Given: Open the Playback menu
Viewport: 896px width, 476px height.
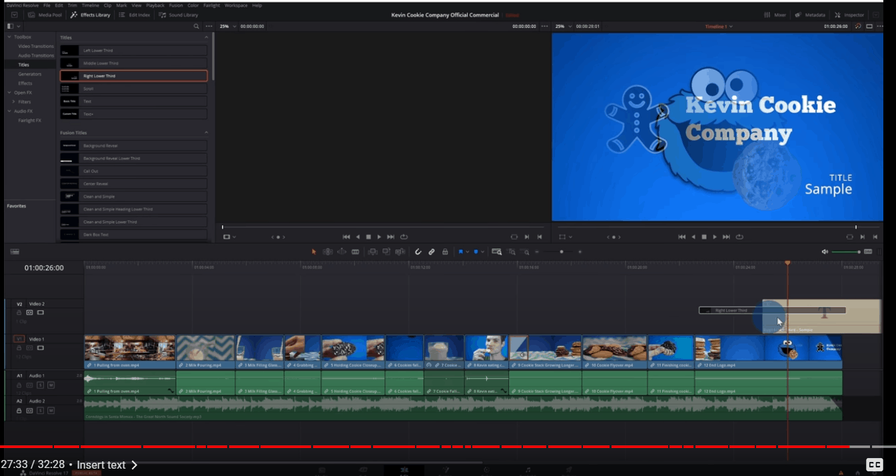Looking at the screenshot, I should (155, 5).
